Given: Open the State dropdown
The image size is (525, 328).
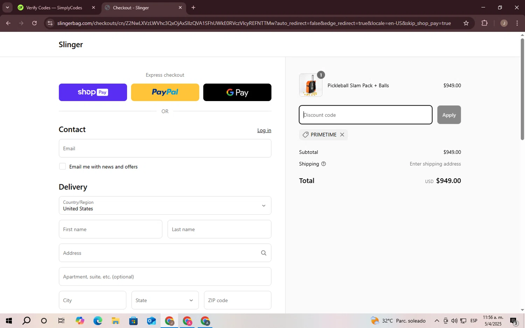Looking at the screenshot, I should coord(165,300).
